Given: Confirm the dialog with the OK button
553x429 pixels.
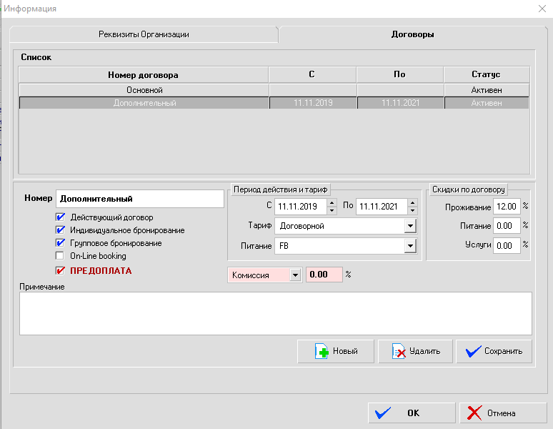Looking at the screenshot, I should [412, 413].
